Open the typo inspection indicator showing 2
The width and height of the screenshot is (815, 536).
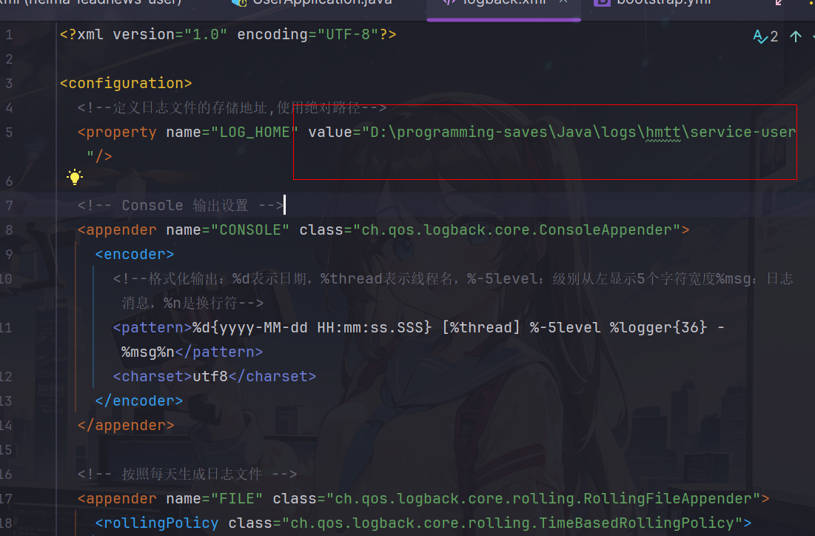765,36
